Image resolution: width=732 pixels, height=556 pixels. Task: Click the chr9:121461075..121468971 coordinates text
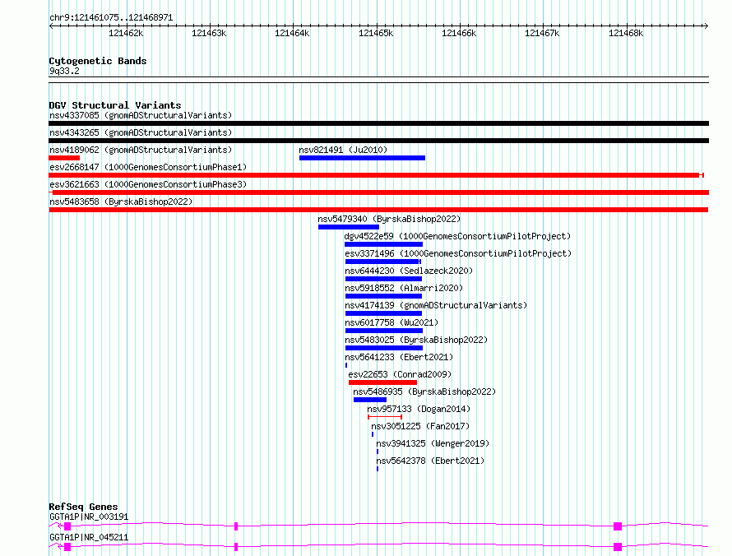coord(111,18)
